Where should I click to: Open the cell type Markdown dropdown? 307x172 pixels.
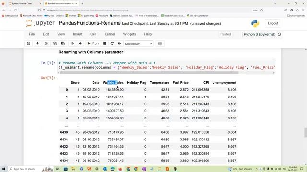139,43
